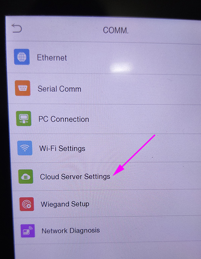Image resolution: width=201 pixels, height=259 pixels.
Task: Tap the green PC Connection monitor icon
Action: click(x=24, y=119)
